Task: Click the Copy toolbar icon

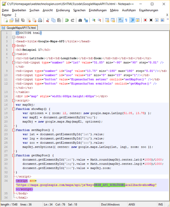Action: click(x=53, y=20)
